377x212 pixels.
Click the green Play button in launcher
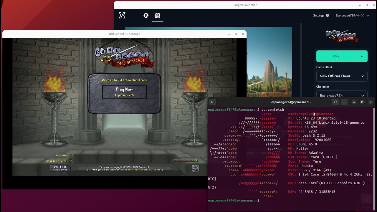[336, 56]
